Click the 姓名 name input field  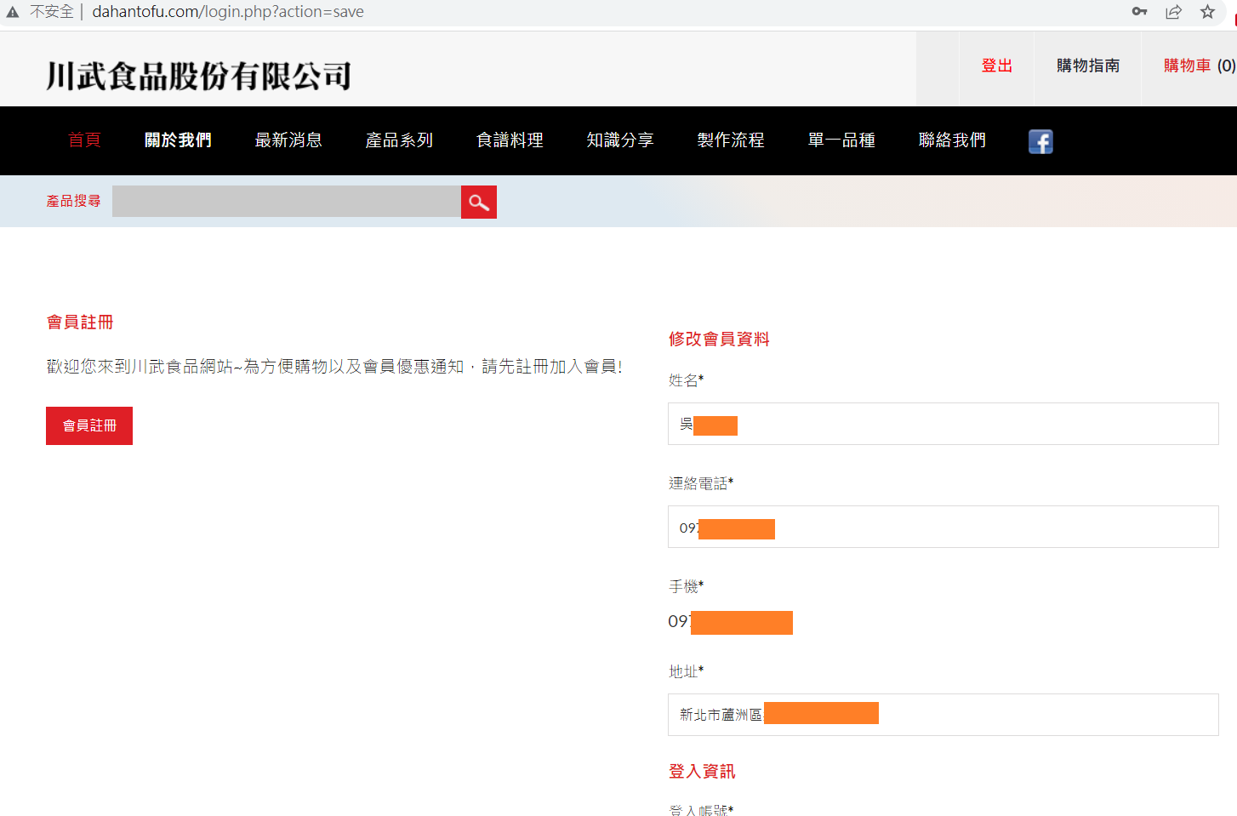coord(943,424)
